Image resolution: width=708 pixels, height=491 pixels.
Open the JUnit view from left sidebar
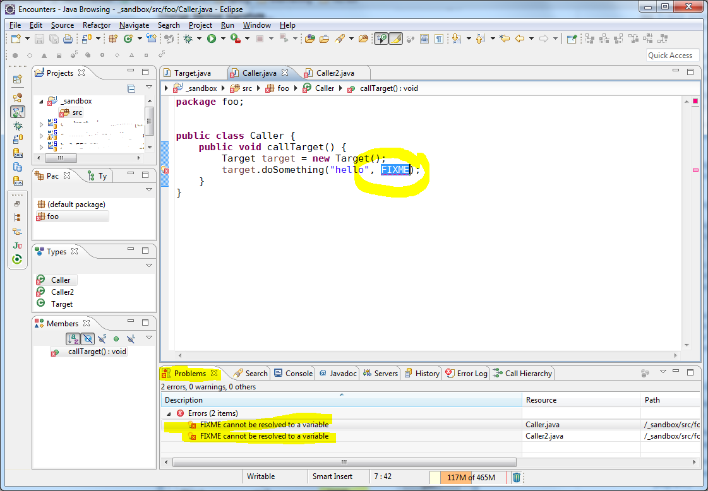click(18, 245)
